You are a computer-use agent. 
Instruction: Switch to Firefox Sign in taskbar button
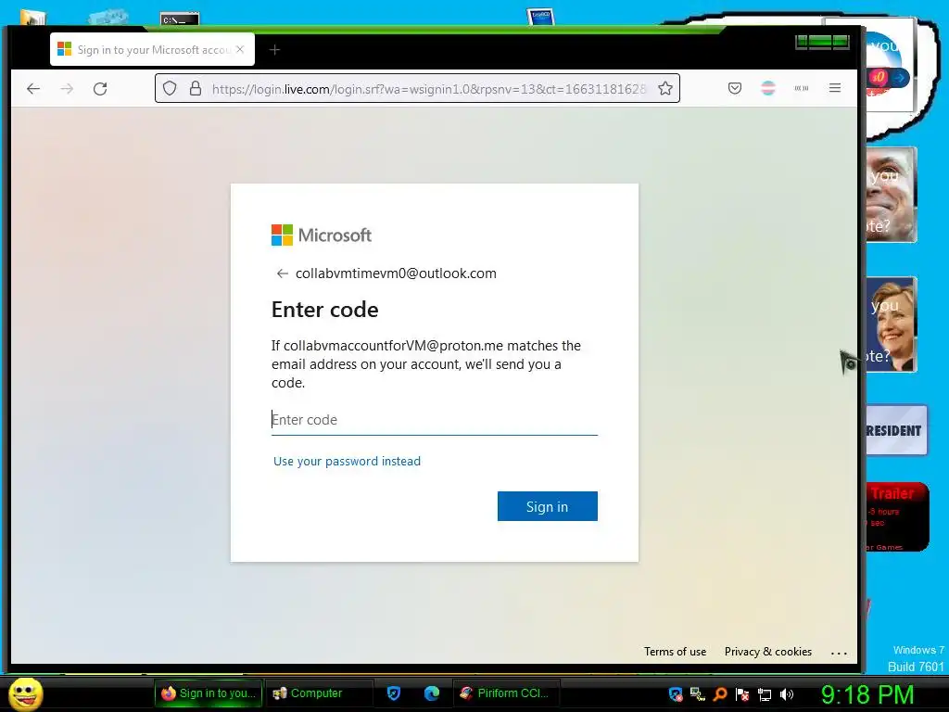coord(209,693)
